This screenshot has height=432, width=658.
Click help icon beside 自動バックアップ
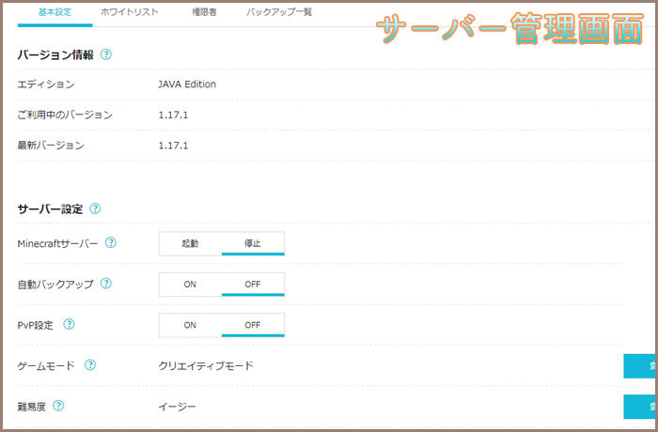(x=106, y=284)
